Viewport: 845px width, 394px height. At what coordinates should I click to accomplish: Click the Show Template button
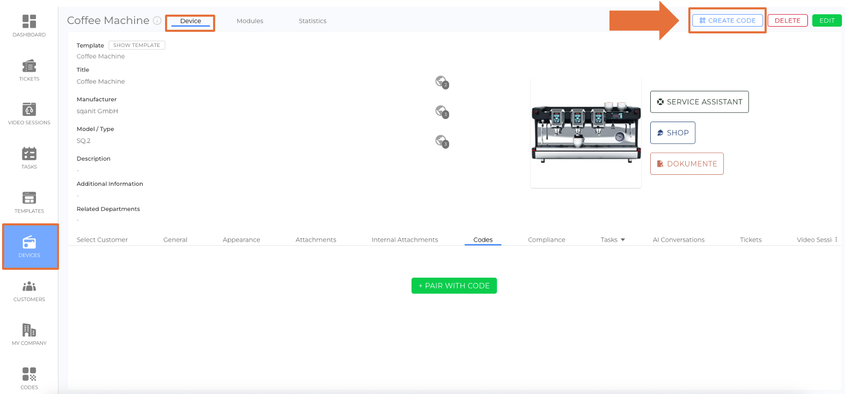click(x=137, y=45)
